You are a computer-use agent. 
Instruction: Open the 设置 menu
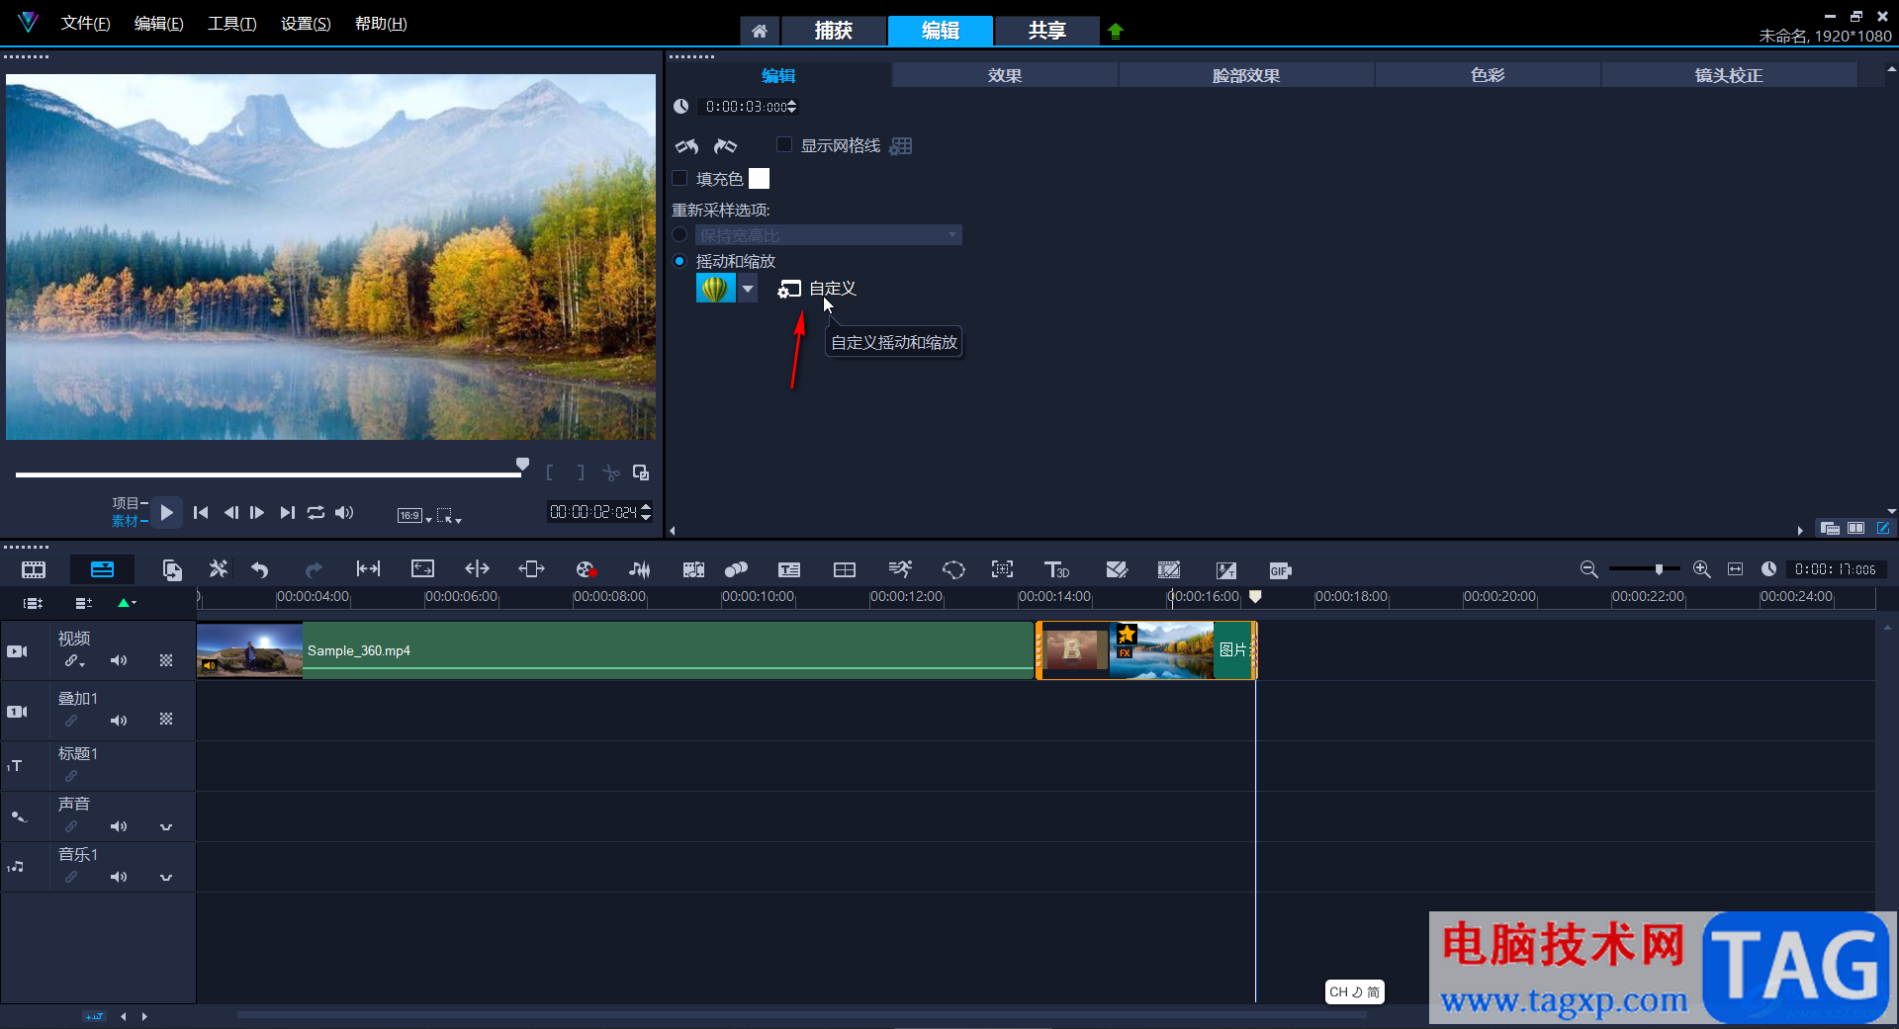click(x=306, y=24)
